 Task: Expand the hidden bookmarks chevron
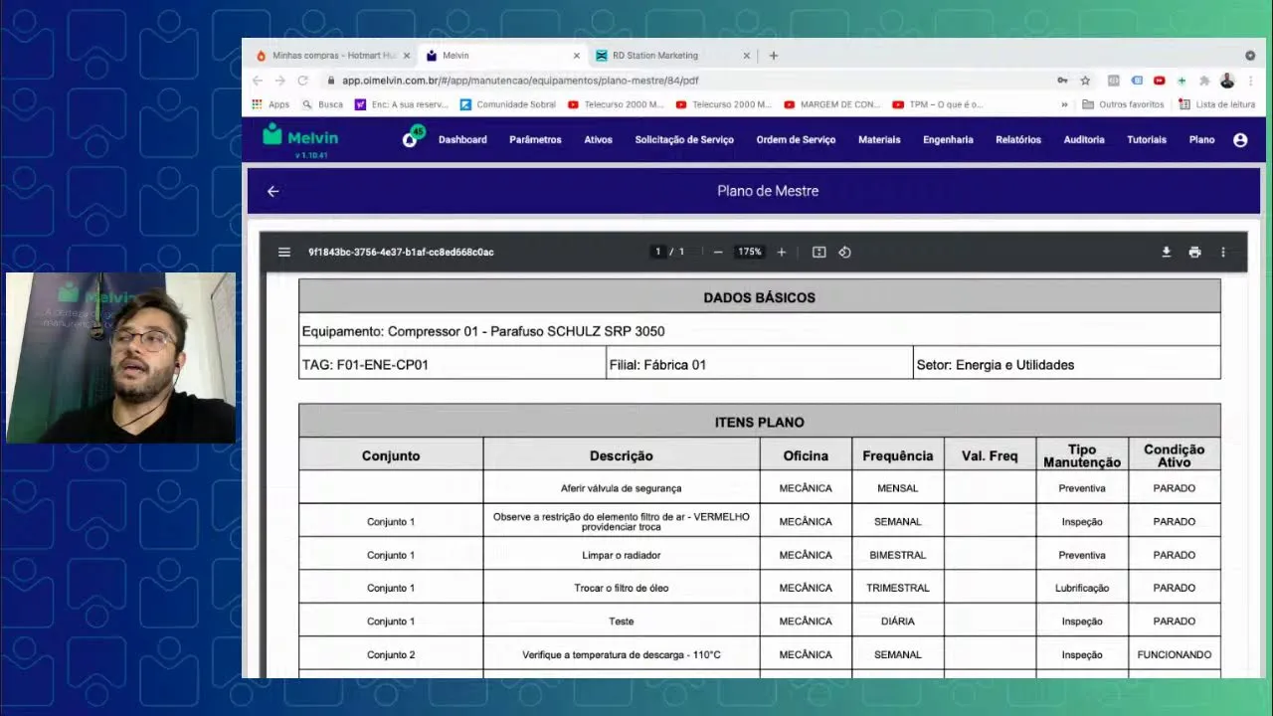pyautogui.click(x=1065, y=104)
